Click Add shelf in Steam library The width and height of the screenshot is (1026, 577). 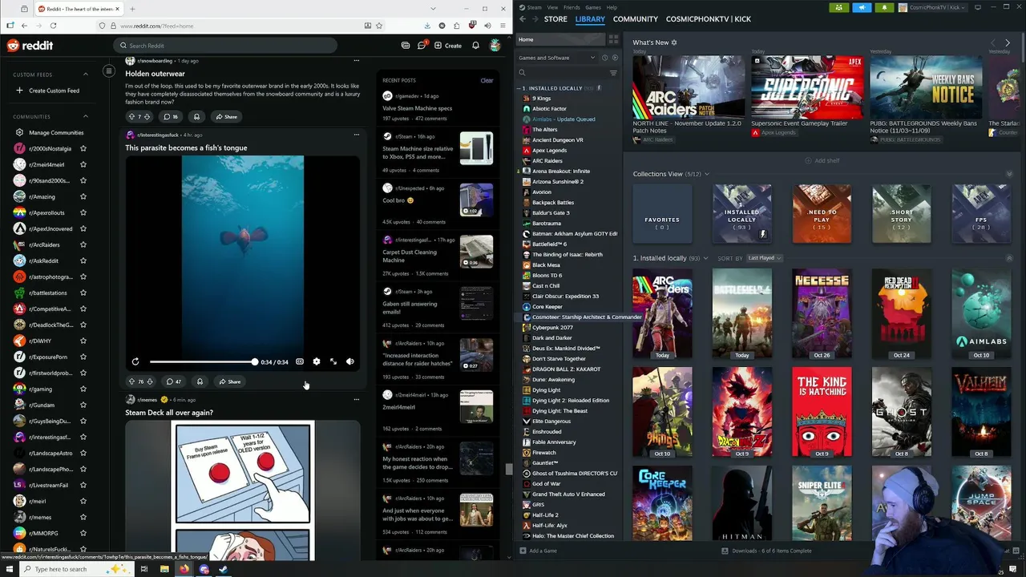tap(822, 160)
